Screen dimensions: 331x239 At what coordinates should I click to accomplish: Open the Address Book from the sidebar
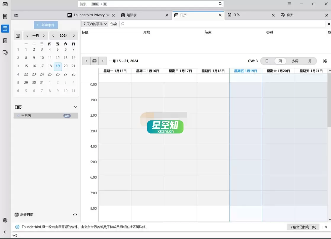pyautogui.click(x=5, y=17)
